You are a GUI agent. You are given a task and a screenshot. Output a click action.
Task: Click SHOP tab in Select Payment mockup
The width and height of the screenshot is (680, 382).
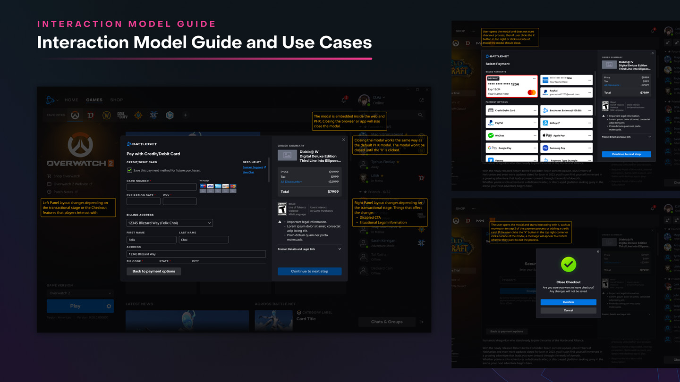(x=460, y=31)
